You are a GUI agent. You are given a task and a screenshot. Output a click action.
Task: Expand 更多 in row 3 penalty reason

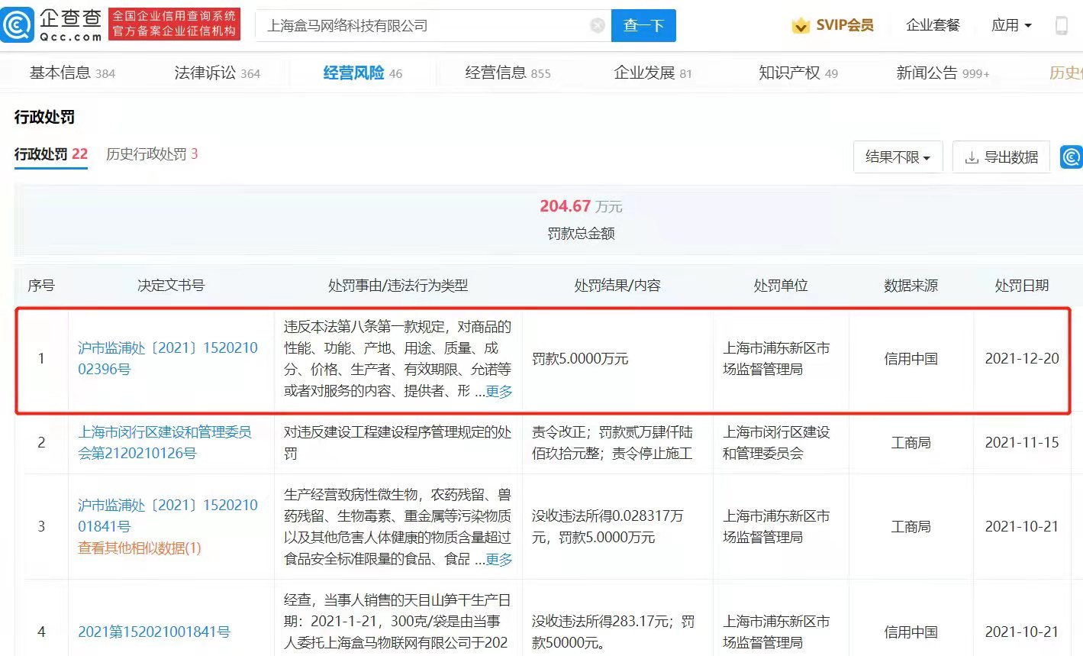point(499,559)
